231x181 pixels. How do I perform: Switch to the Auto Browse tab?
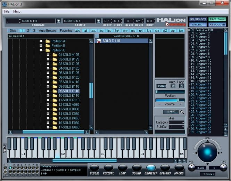[48, 31]
